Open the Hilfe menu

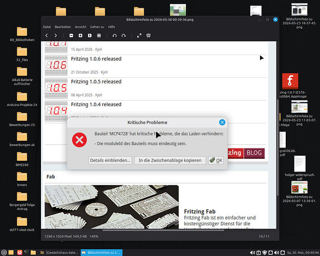112,27
